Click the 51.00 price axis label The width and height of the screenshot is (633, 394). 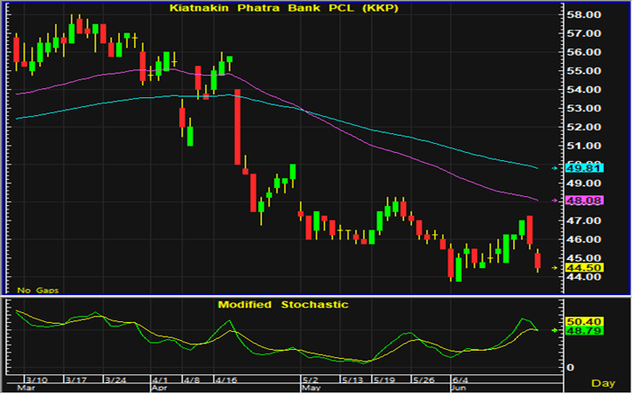(583, 146)
